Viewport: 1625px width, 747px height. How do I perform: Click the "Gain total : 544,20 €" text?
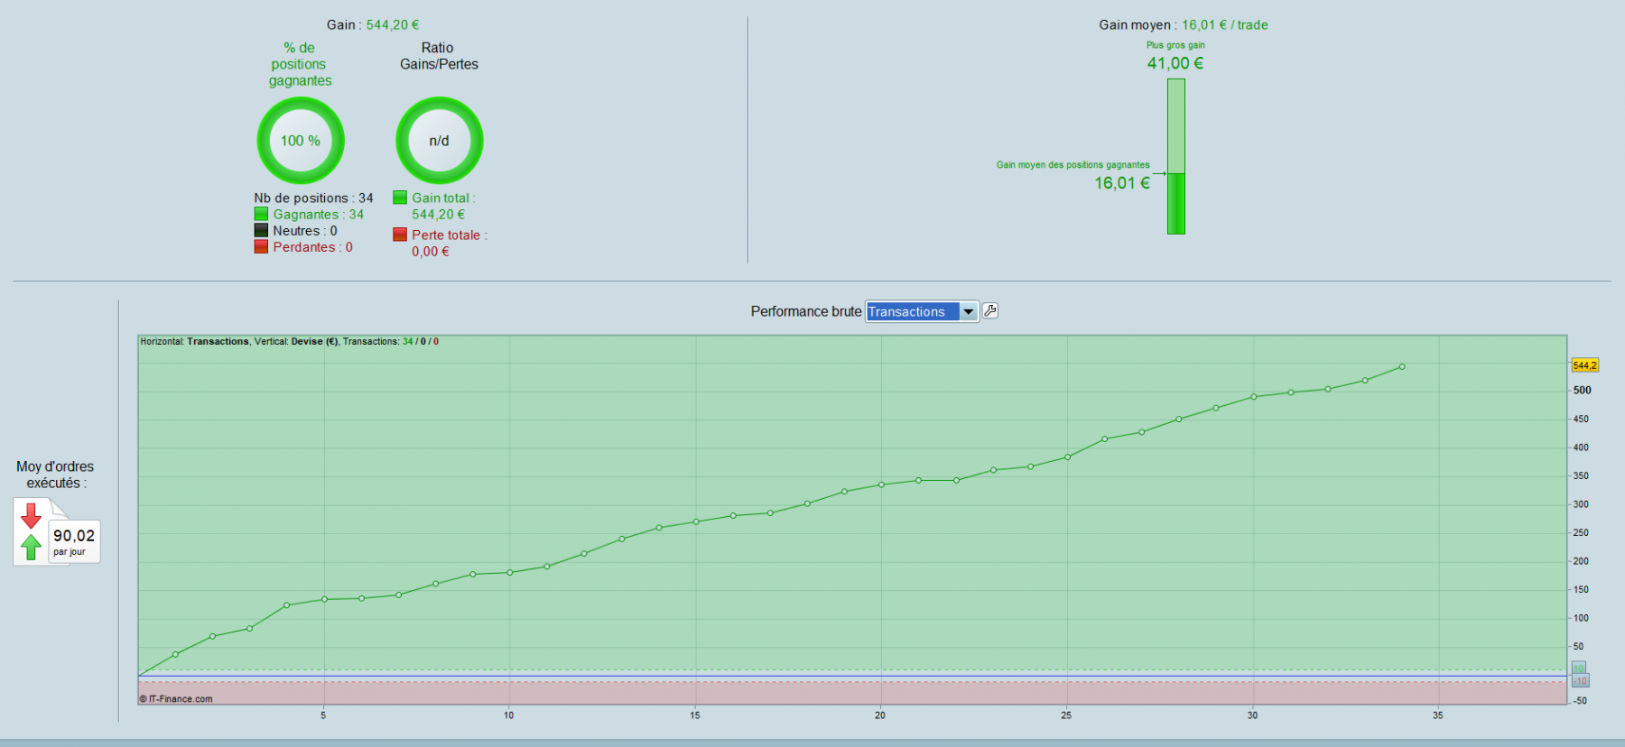click(x=443, y=206)
